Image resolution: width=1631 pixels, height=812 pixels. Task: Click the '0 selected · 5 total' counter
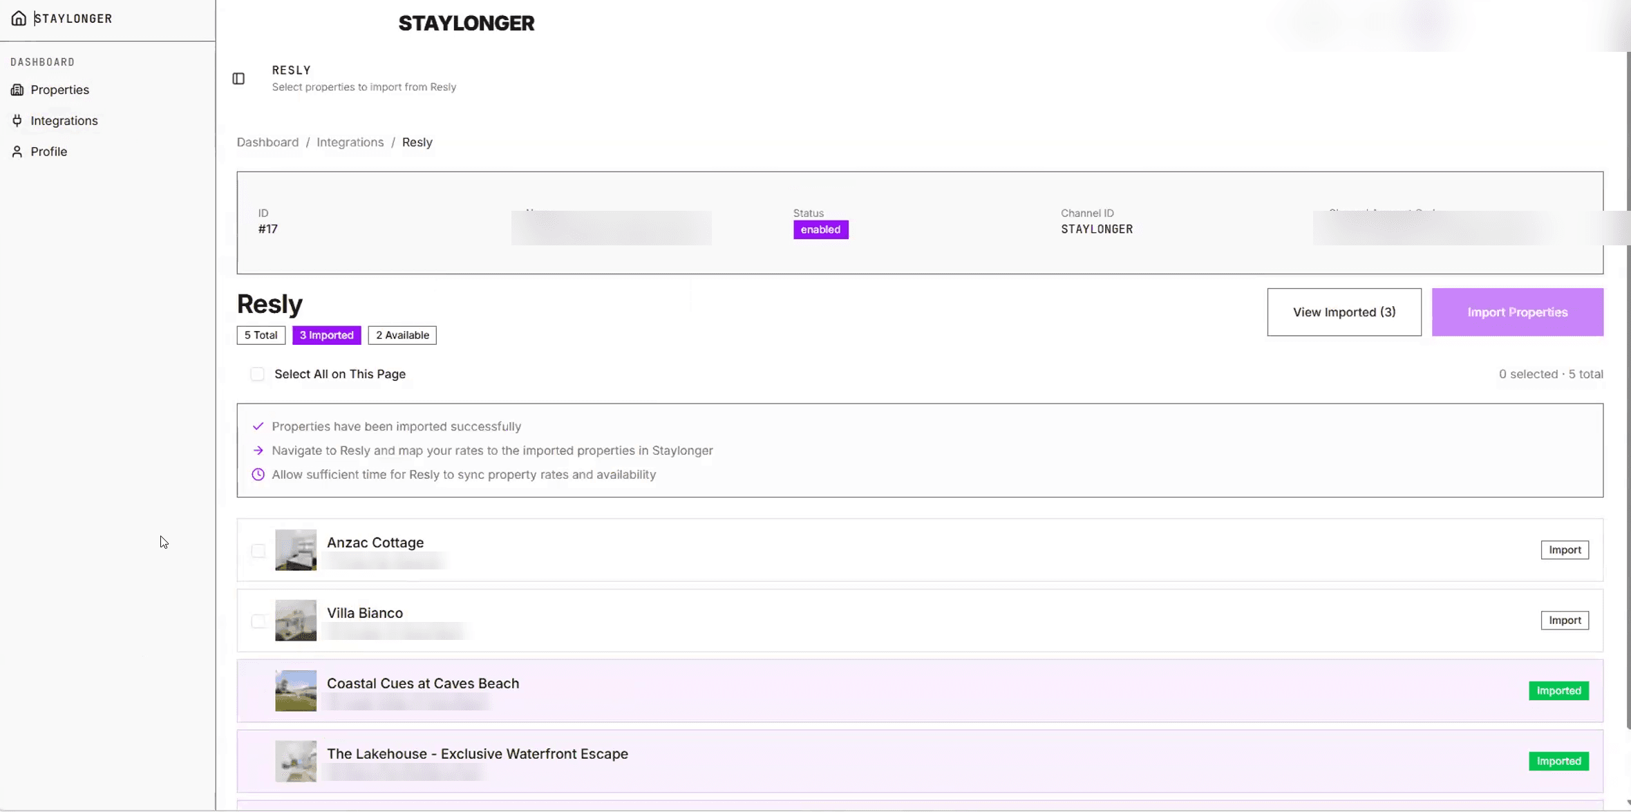[x=1551, y=375]
